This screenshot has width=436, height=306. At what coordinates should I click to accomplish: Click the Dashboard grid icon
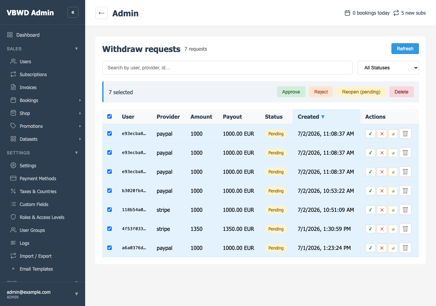point(10,35)
